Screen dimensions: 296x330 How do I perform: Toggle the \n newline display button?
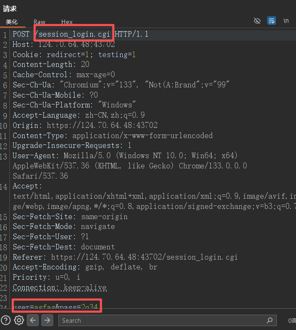tap(286, 21)
